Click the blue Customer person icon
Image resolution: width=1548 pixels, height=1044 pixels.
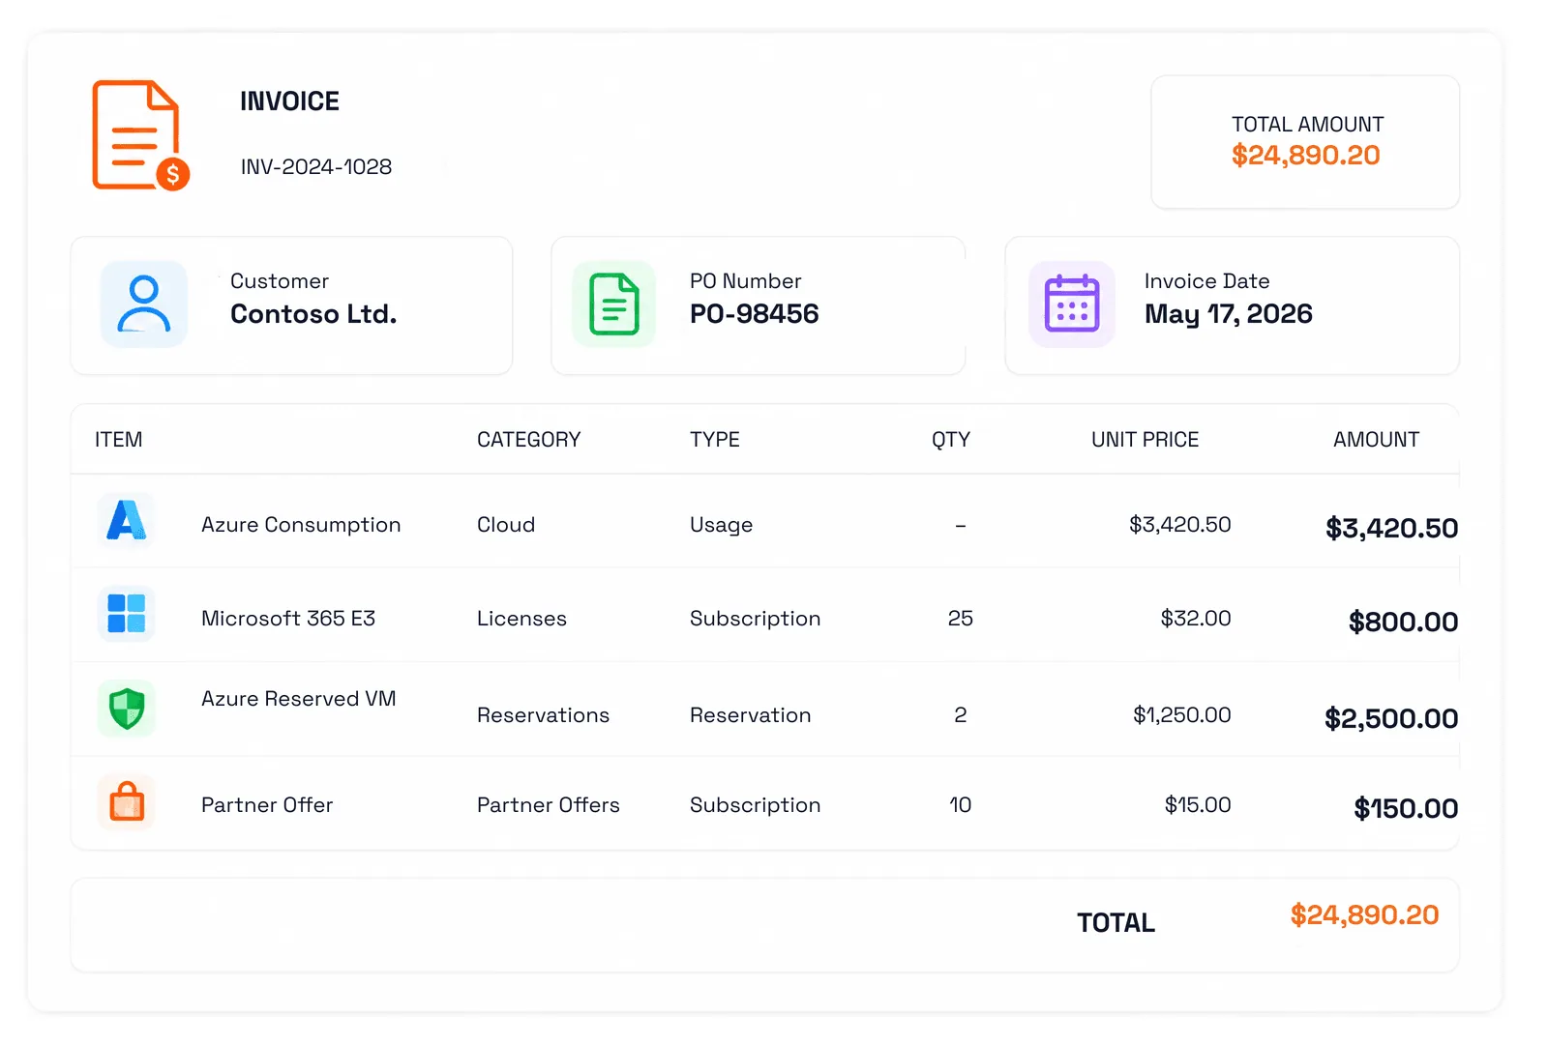(x=144, y=304)
